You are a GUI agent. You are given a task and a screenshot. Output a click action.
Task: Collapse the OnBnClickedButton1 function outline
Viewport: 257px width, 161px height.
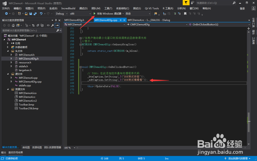(80, 67)
